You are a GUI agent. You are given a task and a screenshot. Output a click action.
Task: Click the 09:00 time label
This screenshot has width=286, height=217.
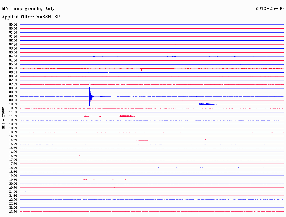click(x=13, y=96)
